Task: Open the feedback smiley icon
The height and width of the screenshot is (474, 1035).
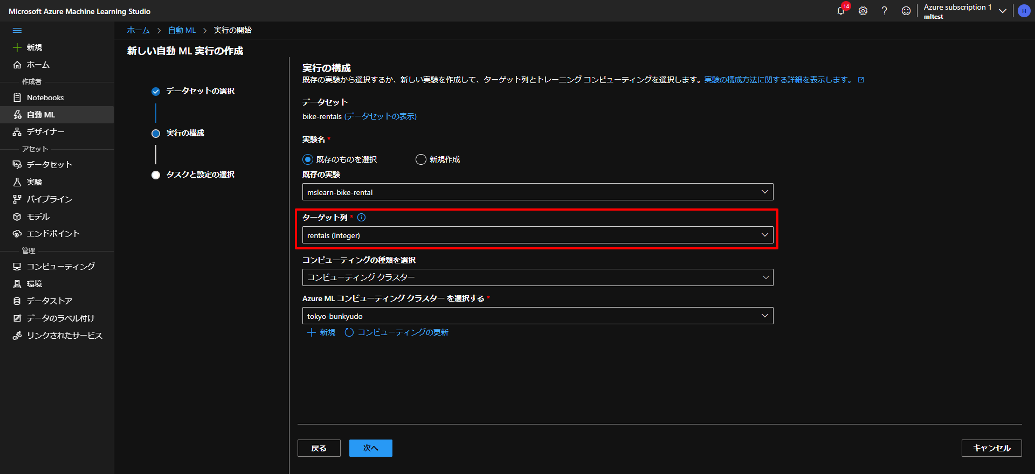Action: click(906, 11)
